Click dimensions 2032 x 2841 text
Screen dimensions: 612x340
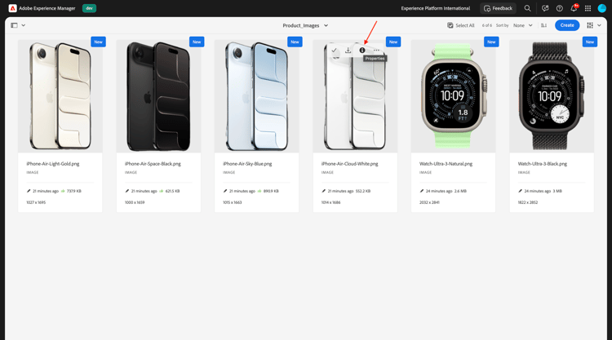pyautogui.click(x=429, y=202)
